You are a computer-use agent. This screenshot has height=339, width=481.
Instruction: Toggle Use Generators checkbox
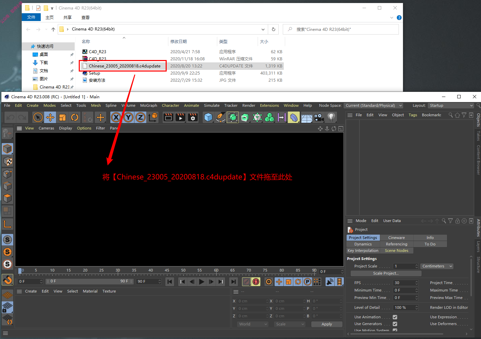(395, 324)
